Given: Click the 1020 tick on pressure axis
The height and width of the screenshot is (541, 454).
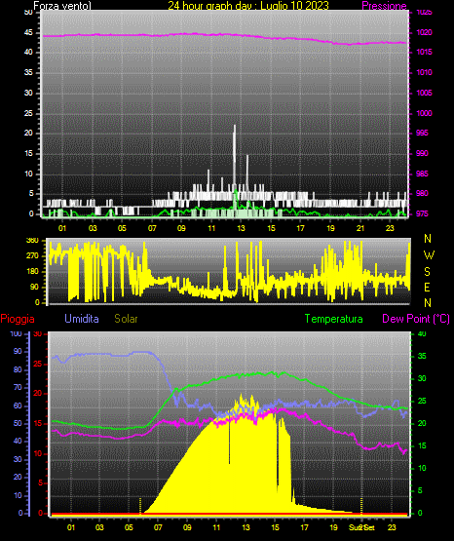Looking at the screenshot, I should pyautogui.click(x=424, y=32).
